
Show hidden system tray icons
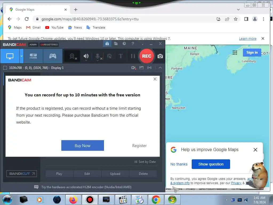pyautogui.click(x=227, y=200)
